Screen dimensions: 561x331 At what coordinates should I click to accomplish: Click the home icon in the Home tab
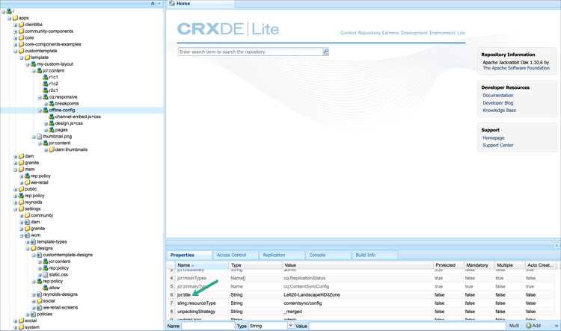tap(172, 3)
